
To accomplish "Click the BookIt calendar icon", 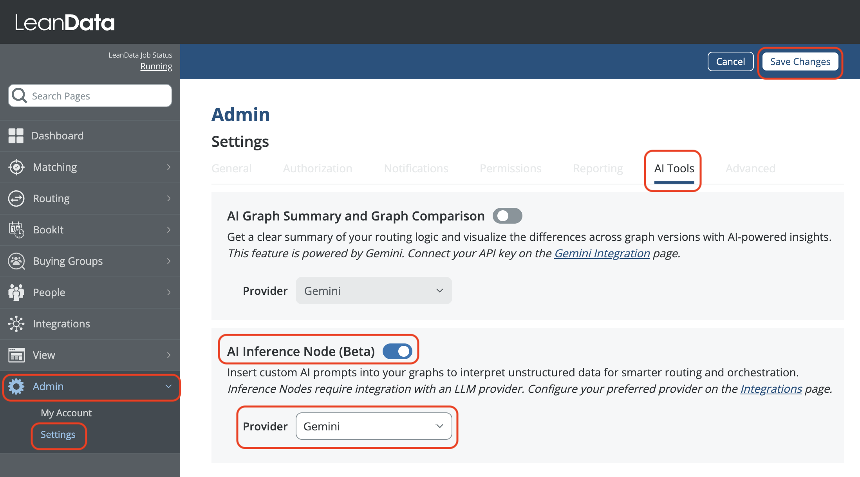I will coord(16,230).
